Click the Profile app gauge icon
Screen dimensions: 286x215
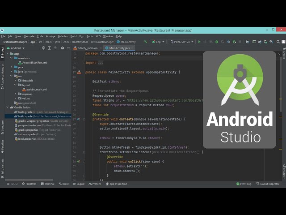[x=228, y=42]
